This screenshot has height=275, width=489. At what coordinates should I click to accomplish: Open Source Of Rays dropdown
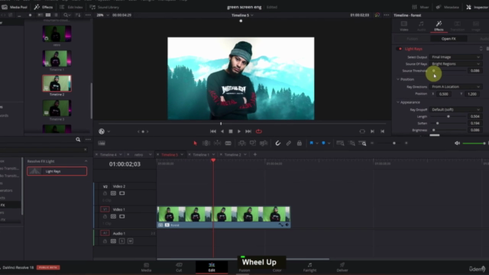click(x=455, y=64)
